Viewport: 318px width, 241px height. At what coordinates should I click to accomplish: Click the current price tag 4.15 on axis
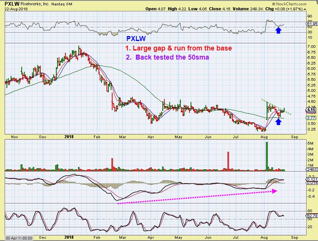pyautogui.click(x=311, y=110)
